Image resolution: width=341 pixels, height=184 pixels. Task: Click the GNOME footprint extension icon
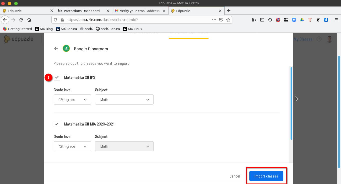click(318, 20)
